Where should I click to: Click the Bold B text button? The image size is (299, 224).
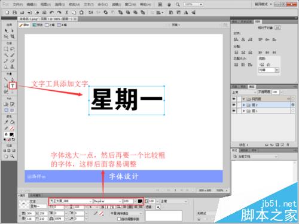point(103,207)
